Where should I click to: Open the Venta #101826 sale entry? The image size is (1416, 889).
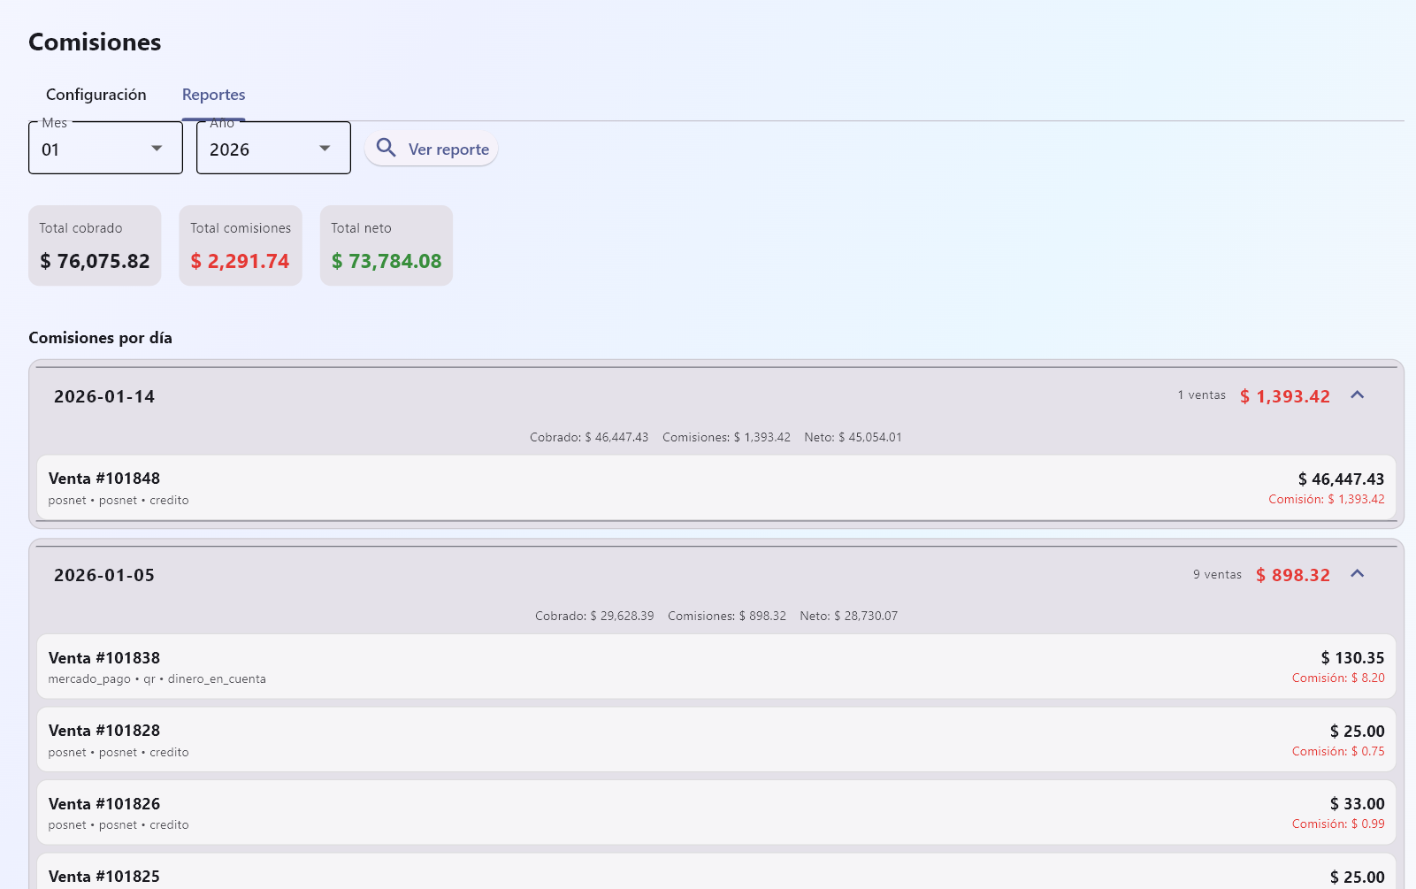(x=716, y=813)
